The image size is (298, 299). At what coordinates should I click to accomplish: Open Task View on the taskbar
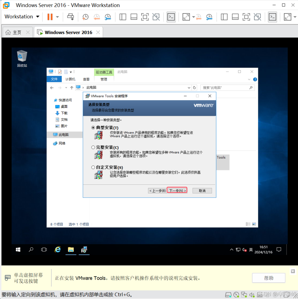click(x=44, y=250)
